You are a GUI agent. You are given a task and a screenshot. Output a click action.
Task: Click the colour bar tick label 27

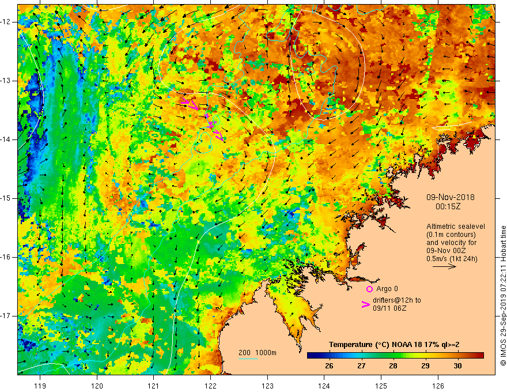pyautogui.click(x=361, y=366)
